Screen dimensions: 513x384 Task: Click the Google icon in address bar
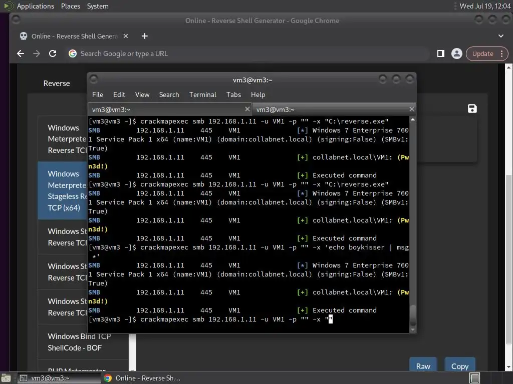coord(73,53)
